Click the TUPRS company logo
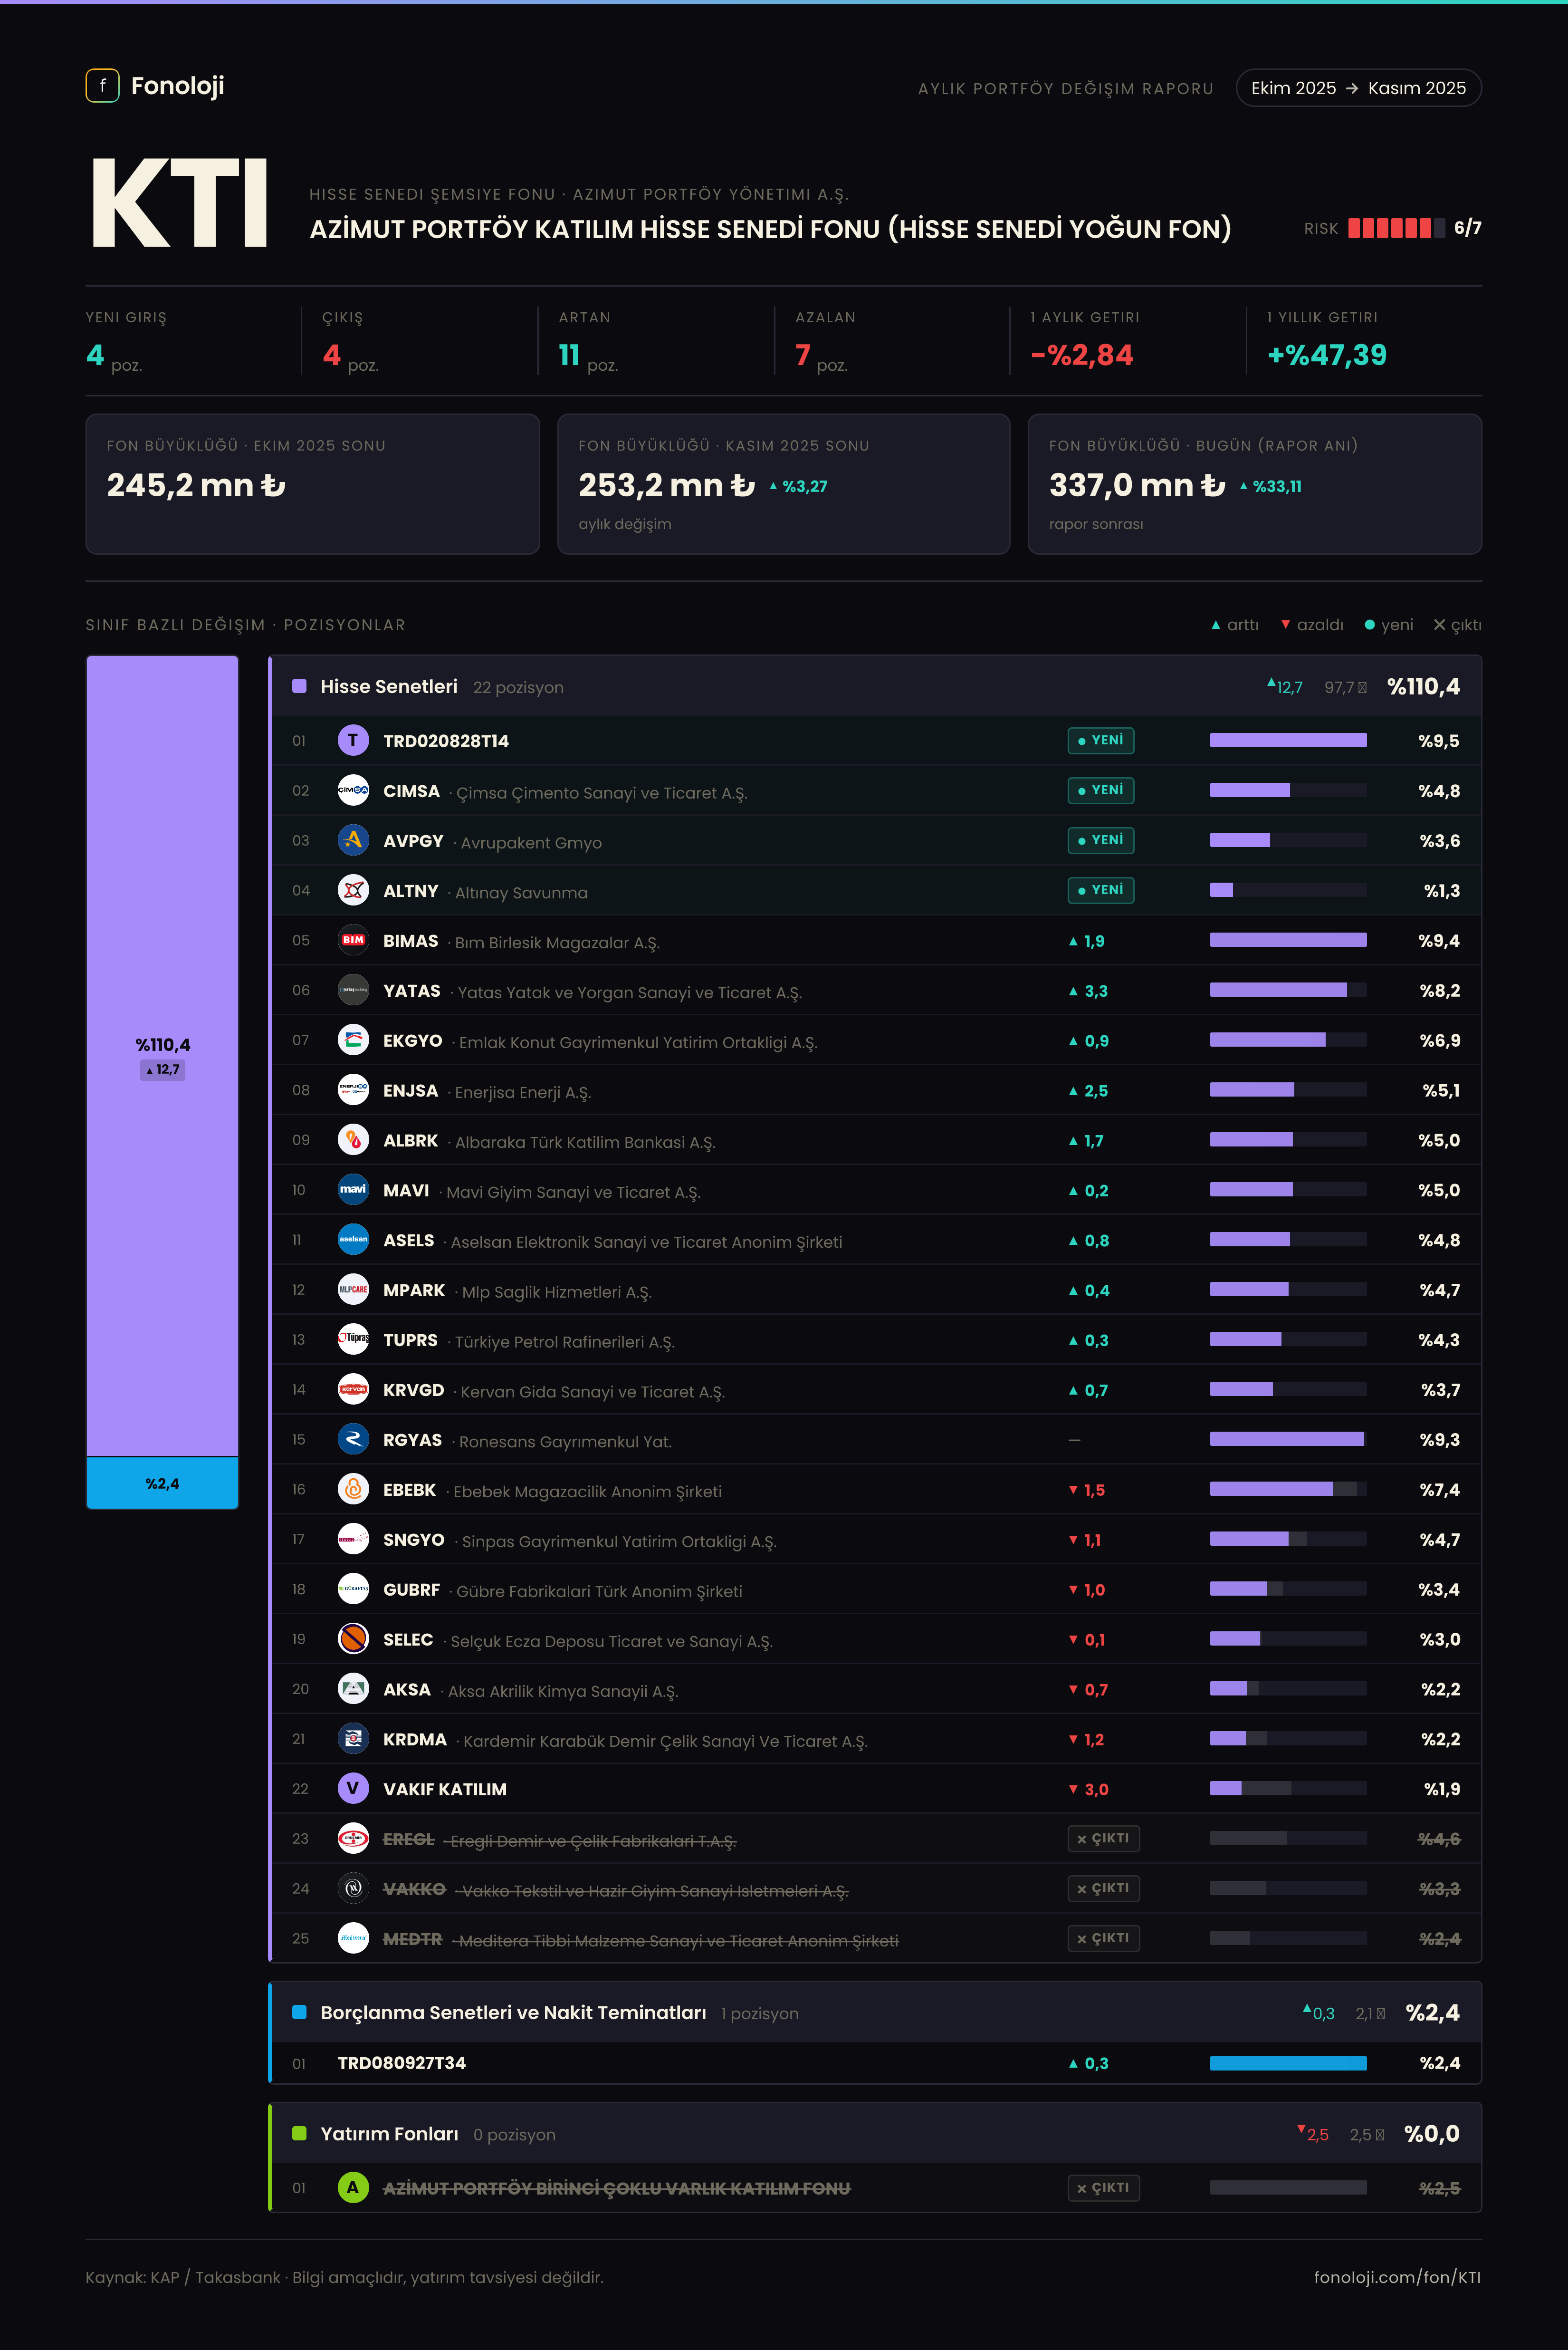The width and height of the screenshot is (1568, 2350). pyautogui.click(x=353, y=1339)
